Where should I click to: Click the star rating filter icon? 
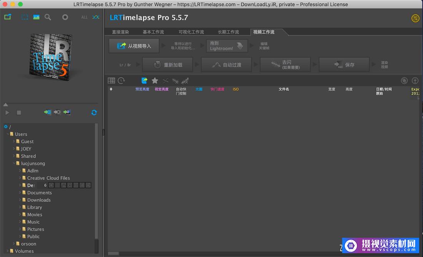coord(155,81)
